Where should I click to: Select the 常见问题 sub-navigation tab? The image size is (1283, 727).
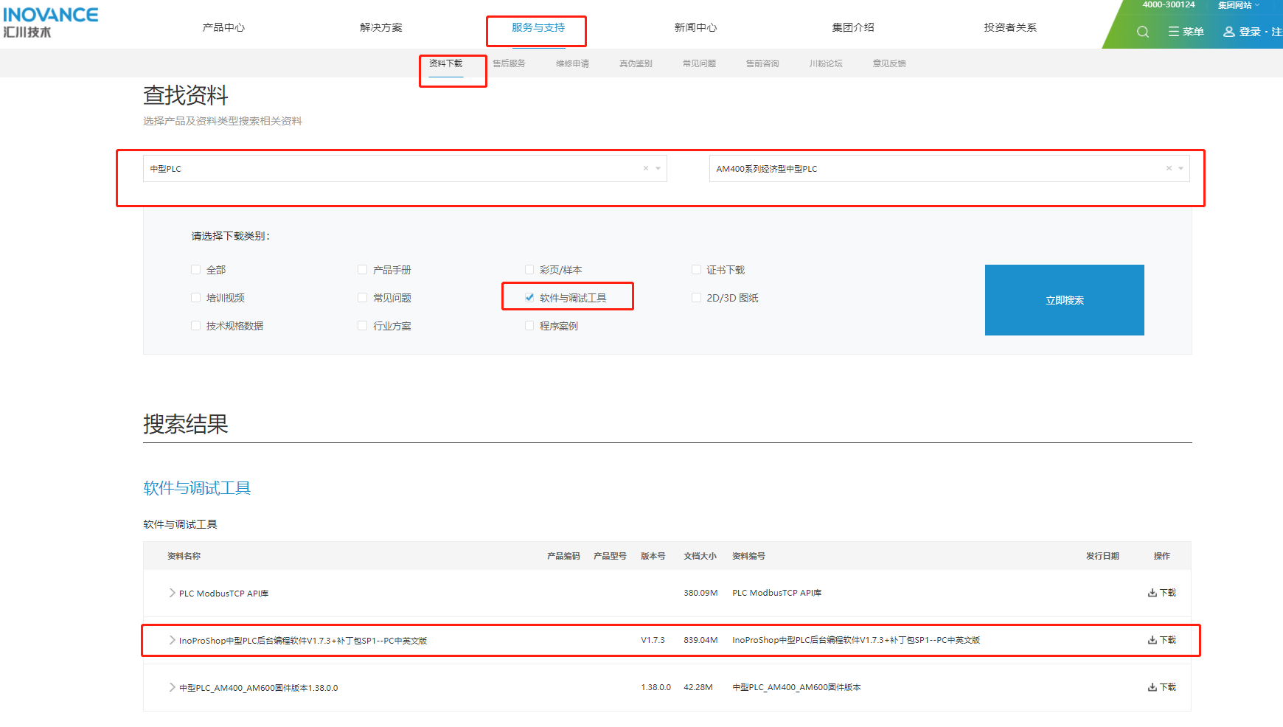(x=699, y=63)
